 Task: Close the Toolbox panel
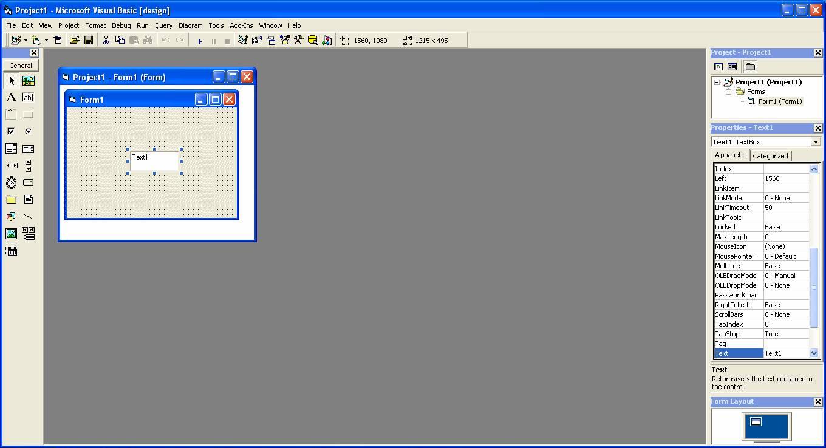[34, 53]
